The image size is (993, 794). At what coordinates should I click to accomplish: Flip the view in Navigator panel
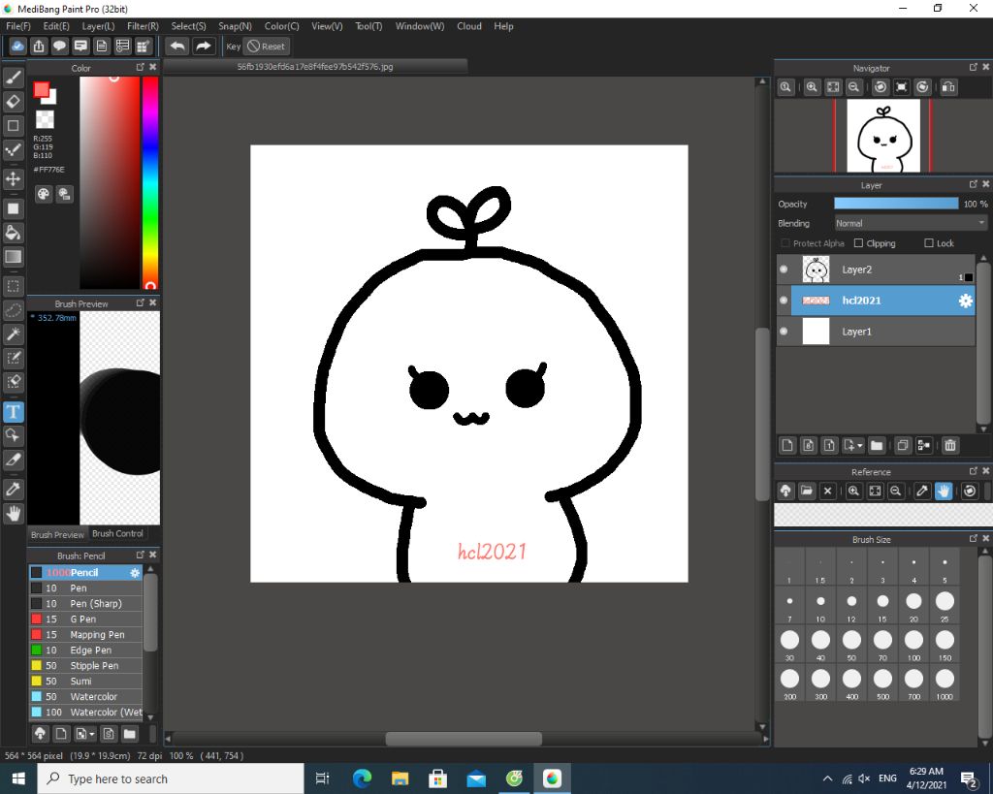pos(948,87)
